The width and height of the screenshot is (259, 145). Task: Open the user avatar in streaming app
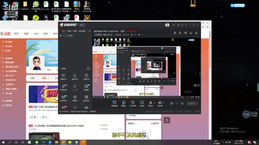[x=167, y=25]
